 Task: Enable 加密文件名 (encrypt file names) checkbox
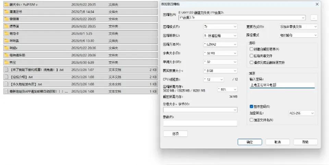(x=251, y=120)
